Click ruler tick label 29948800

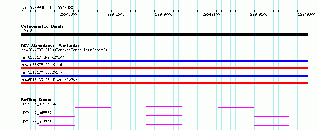69,14
